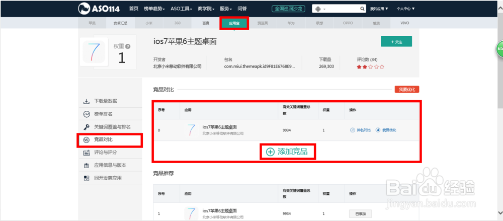
Task: Expand the 个人中心 dropdown
Action: [x=405, y=9]
